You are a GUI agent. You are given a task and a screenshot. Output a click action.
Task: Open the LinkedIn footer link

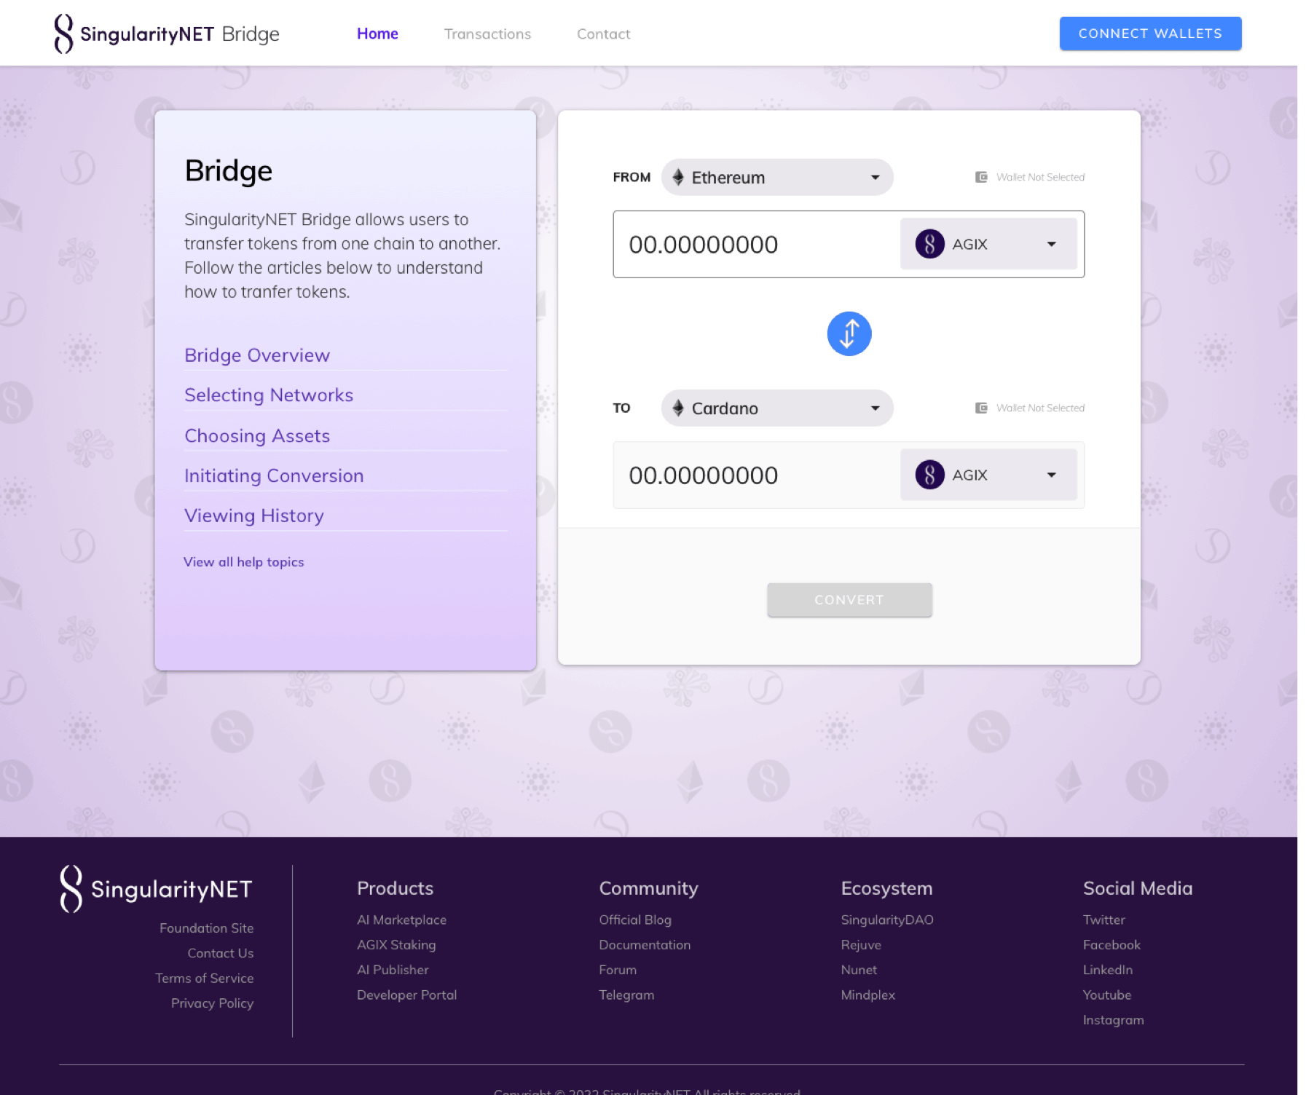(x=1107, y=970)
